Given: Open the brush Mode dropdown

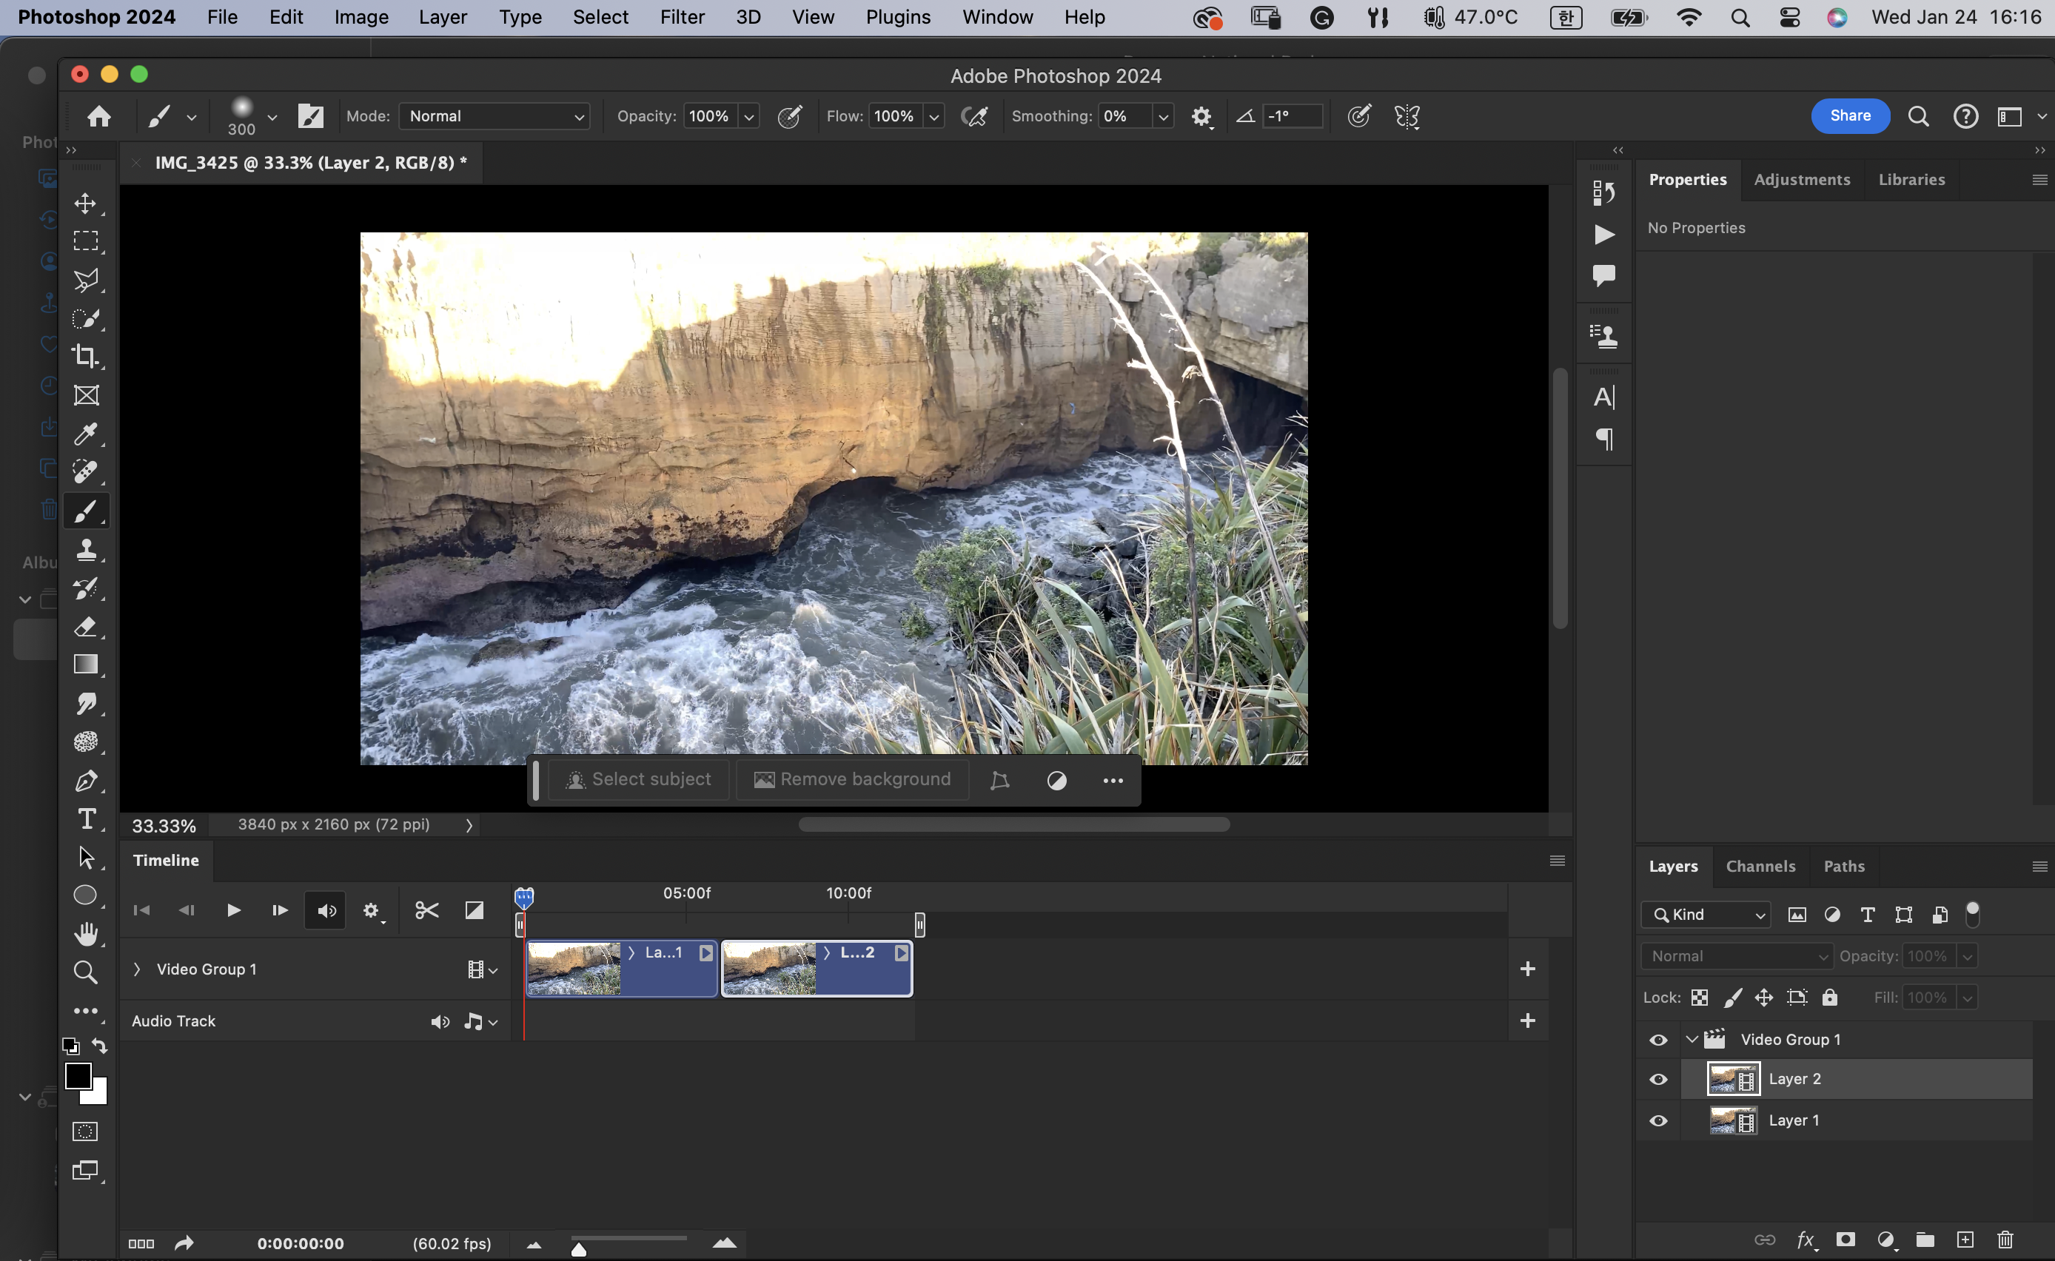Looking at the screenshot, I should [x=495, y=116].
